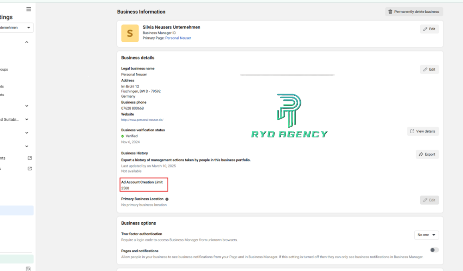The width and height of the screenshot is (463, 271).
Task: Open the personal-neuser.de website link
Action: point(142,120)
